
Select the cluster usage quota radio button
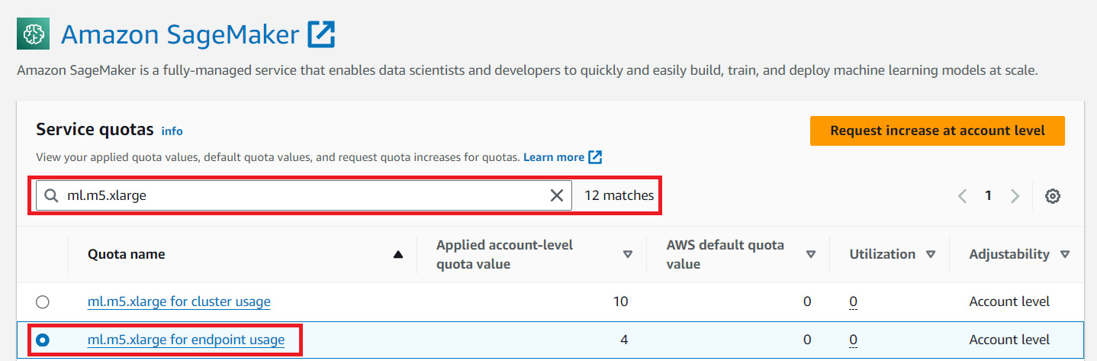[43, 302]
